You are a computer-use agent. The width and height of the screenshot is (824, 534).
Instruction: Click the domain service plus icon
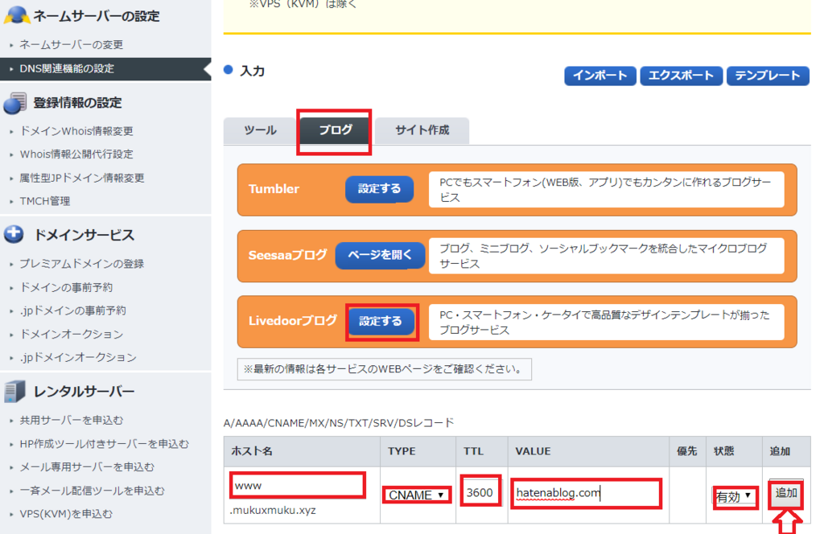(14, 234)
